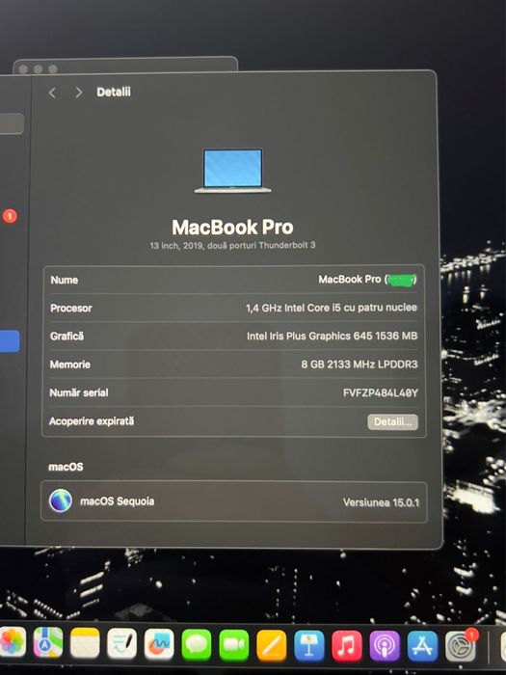This screenshot has width=506, height=675.
Task: Click the MacBook Pro heading
Action: 233,227
